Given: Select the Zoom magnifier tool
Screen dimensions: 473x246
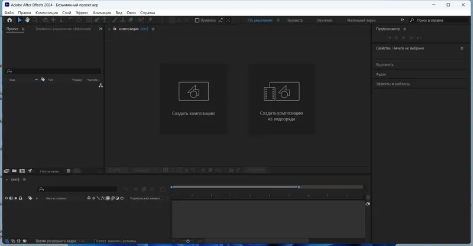Looking at the screenshot, I should (35, 20).
